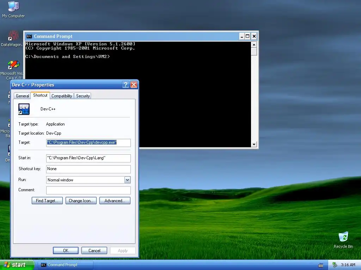Open My Computer desktop icon
361x270 pixels.
[x=13, y=9]
